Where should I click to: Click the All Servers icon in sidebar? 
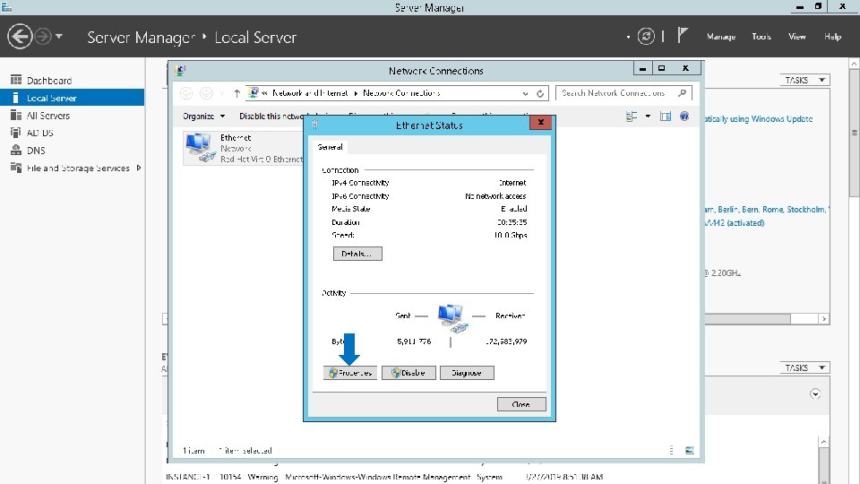pos(16,116)
